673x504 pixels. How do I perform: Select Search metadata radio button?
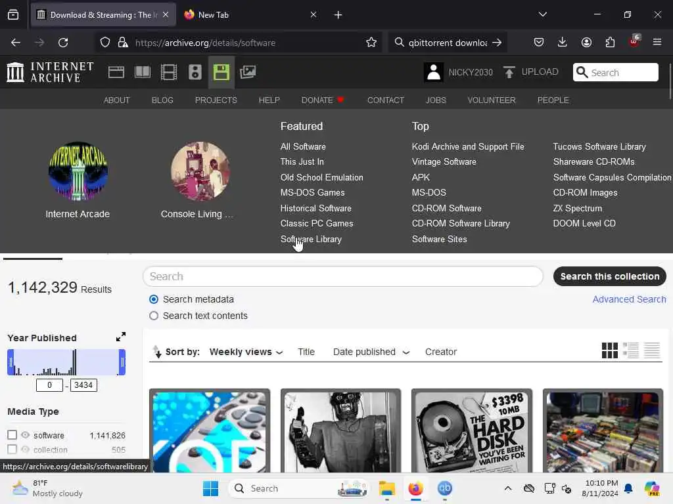tap(154, 299)
